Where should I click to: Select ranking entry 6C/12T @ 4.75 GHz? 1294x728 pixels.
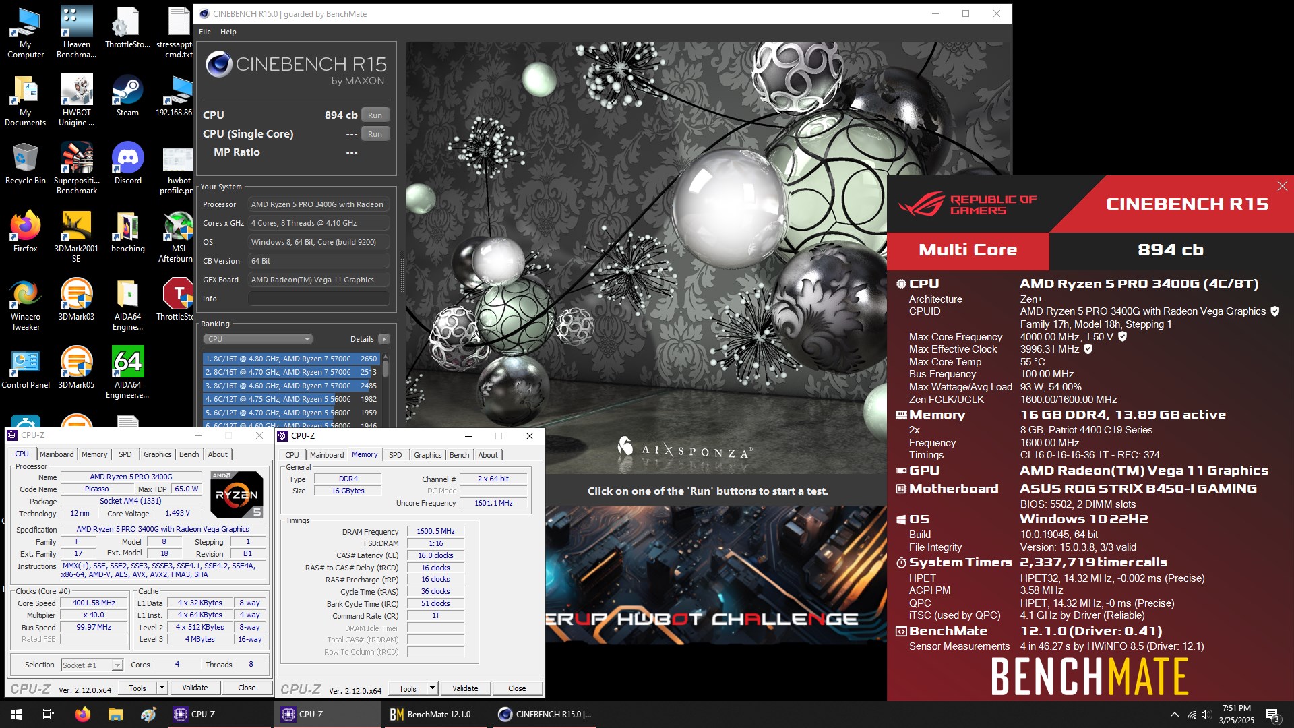(x=292, y=399)
